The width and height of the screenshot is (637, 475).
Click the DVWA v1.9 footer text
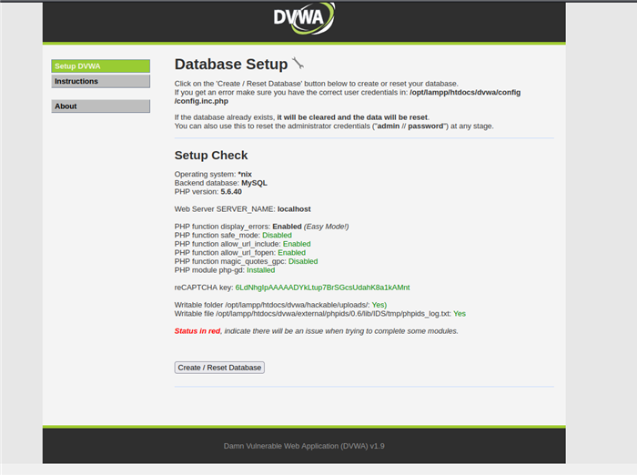coord(304,446)
